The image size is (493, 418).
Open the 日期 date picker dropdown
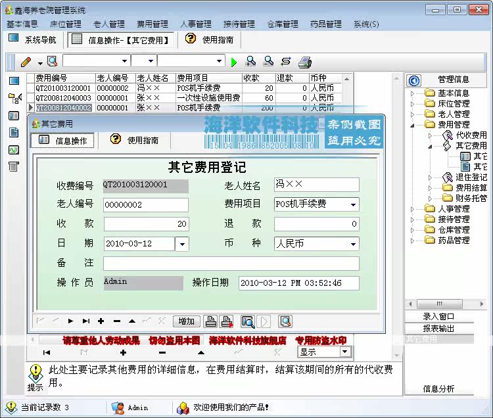point(182,244)
